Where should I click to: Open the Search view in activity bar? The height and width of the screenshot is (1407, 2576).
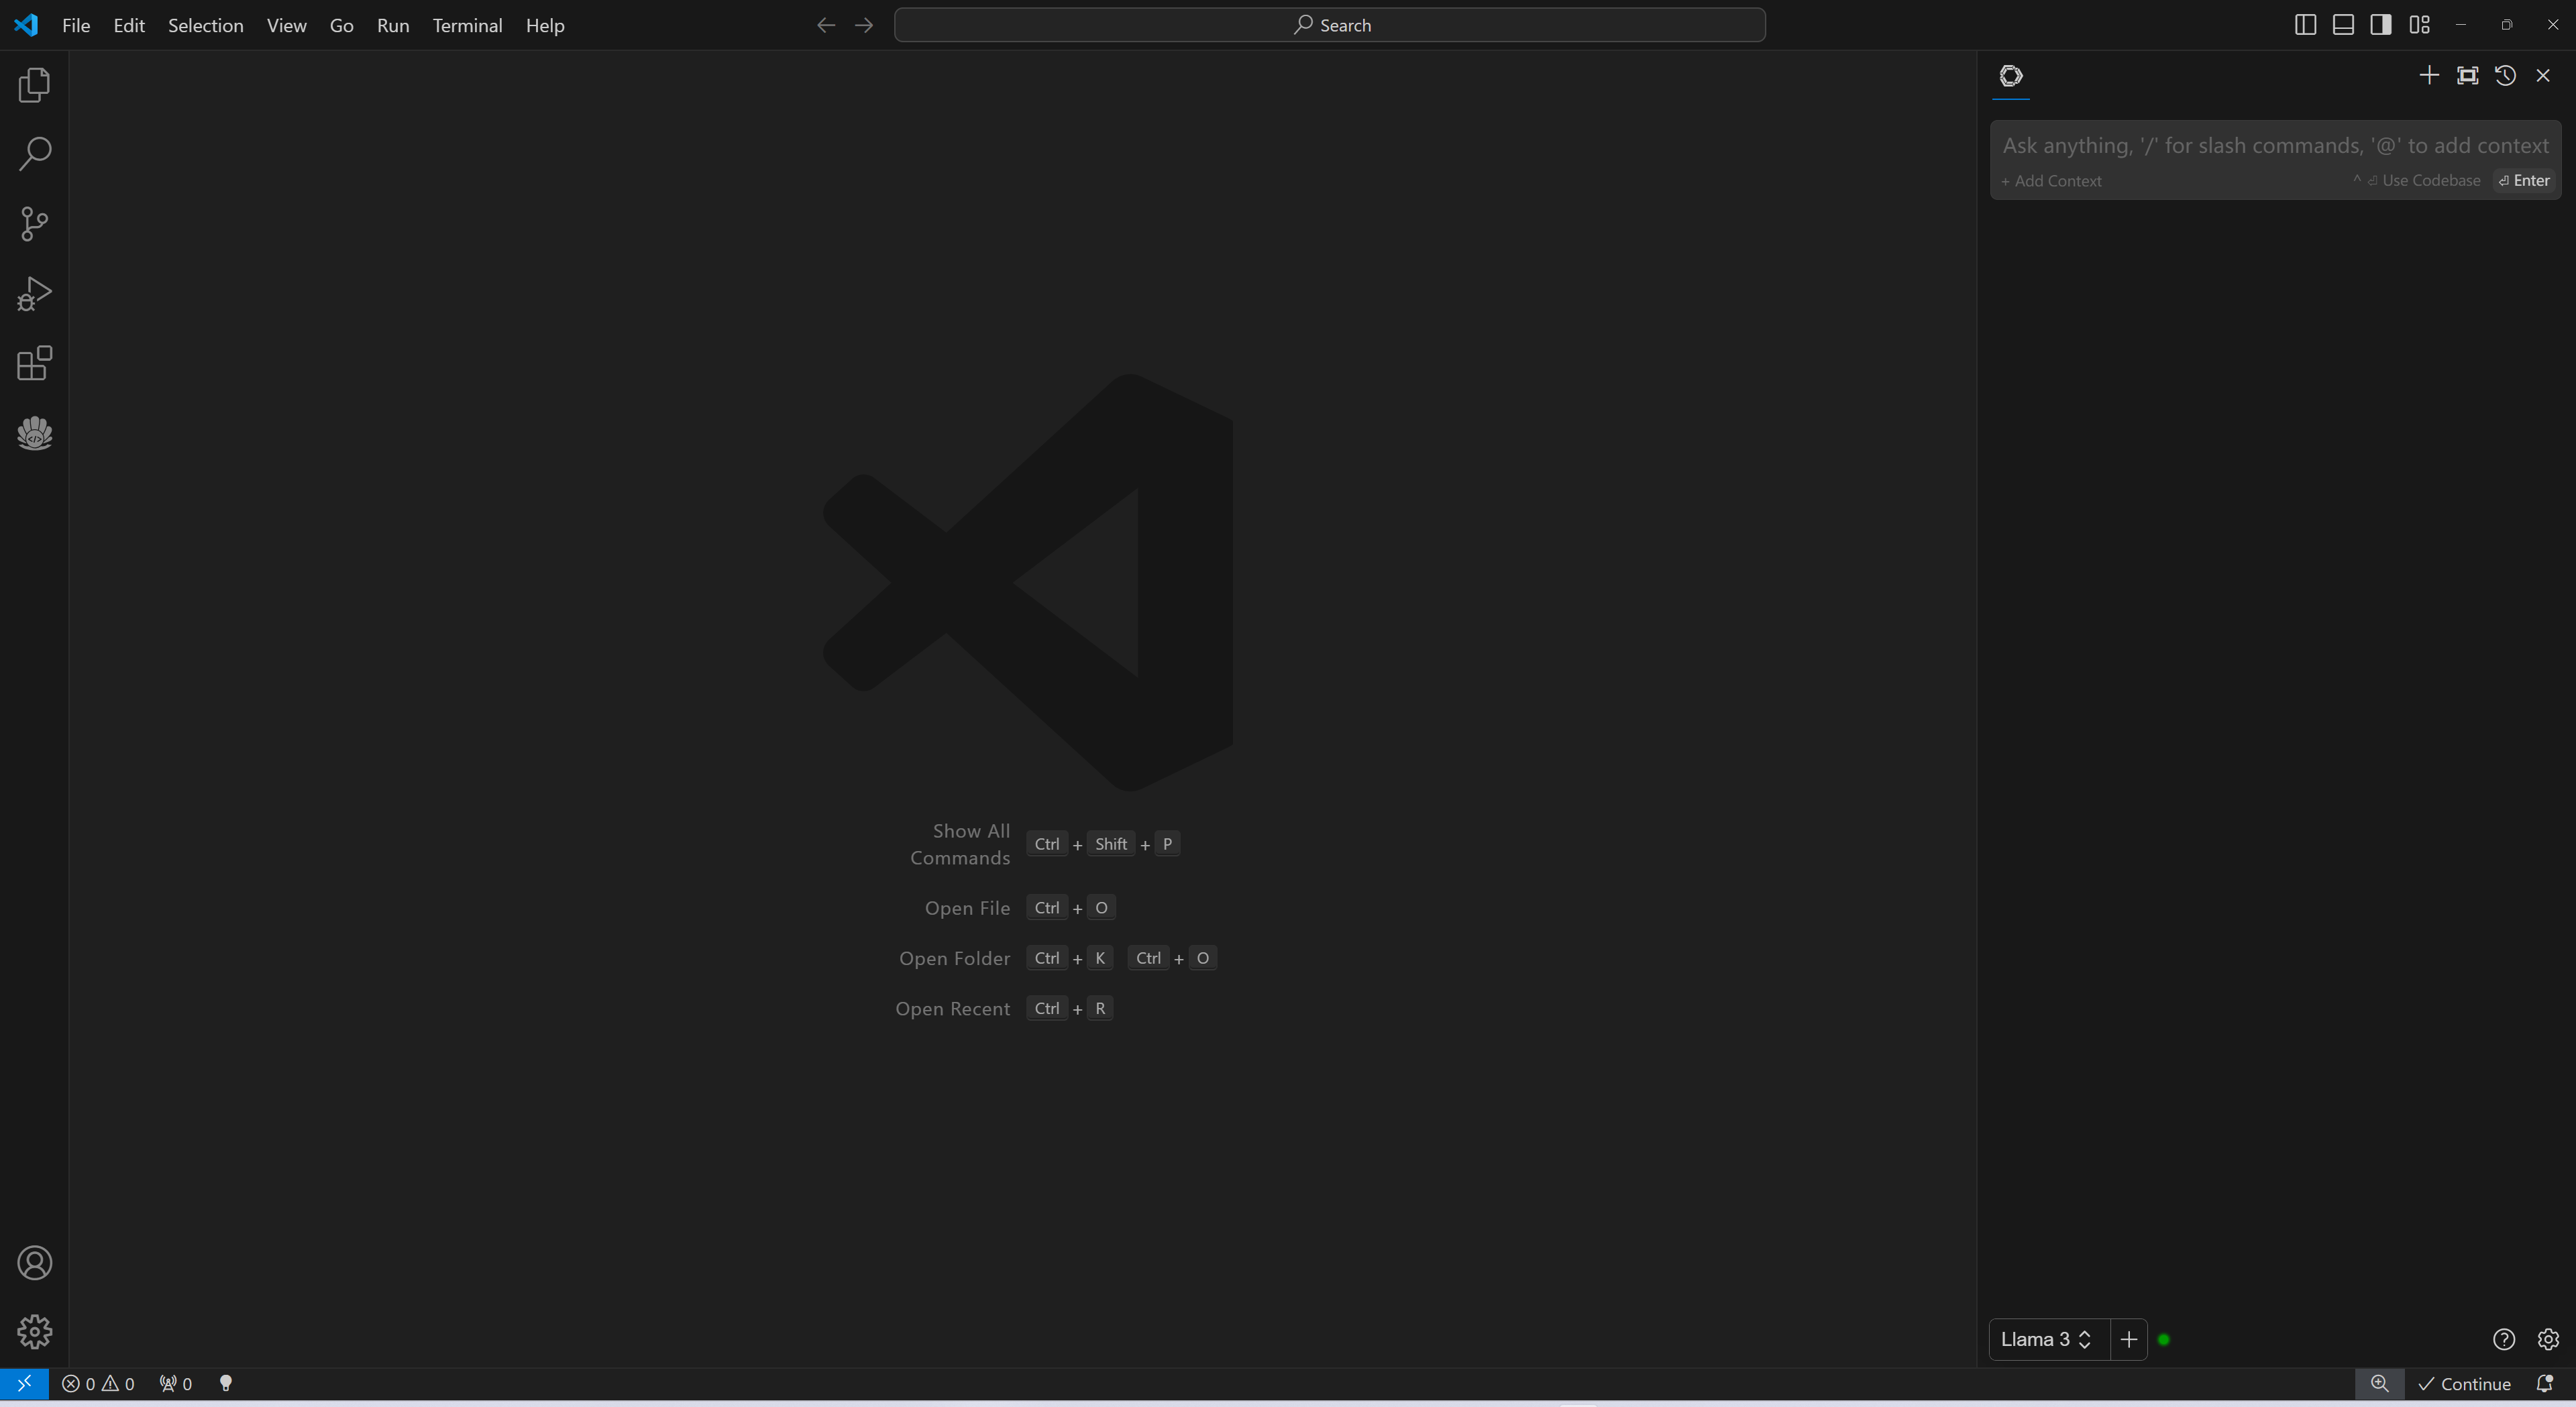pos(34,154)
